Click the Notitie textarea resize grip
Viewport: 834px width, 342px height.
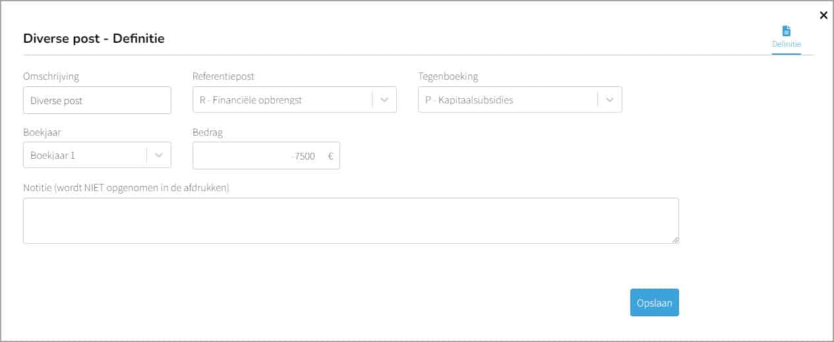[x=675, y=240]
